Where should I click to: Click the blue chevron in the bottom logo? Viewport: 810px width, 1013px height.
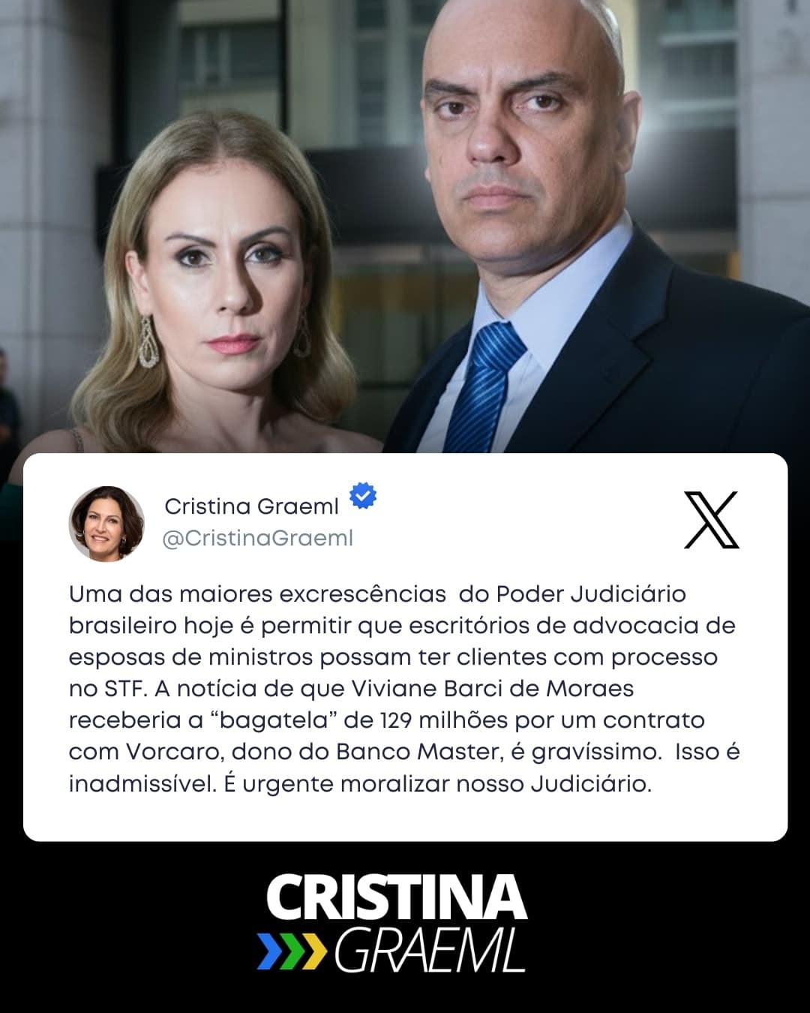(269, 951)
